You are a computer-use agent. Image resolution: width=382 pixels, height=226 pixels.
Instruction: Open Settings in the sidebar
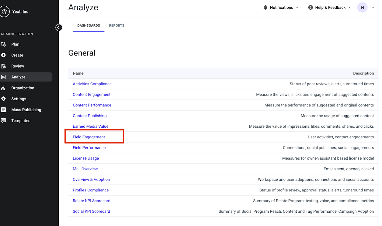click(x=26, y=99)
